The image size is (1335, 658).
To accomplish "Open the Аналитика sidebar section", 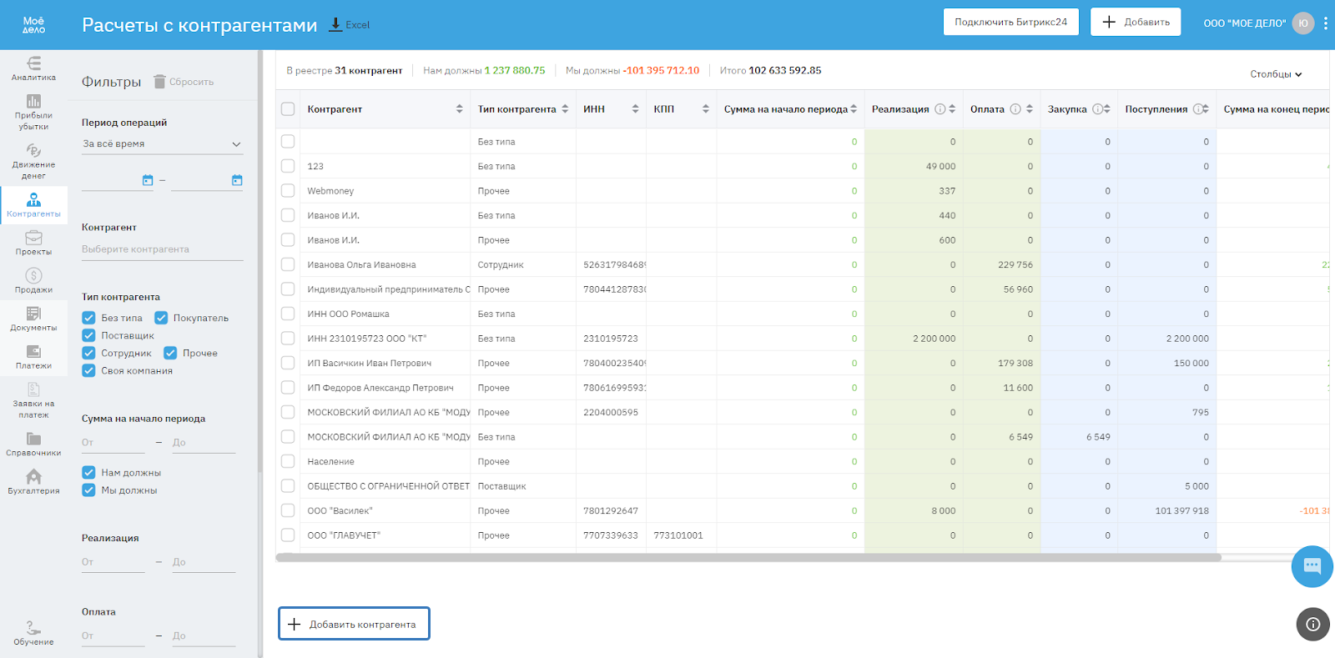I will (x=33, y=68).
